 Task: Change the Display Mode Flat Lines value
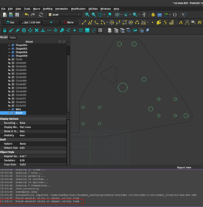click(42, 127)
